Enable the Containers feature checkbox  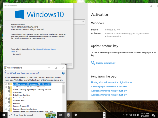point(9,92)
